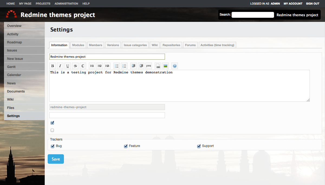Open Activity in the sidebar
Viewport: 325px width, 185px height.
(24, 34)
